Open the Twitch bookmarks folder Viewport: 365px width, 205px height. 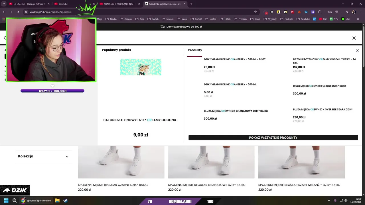tap(153, 19)
